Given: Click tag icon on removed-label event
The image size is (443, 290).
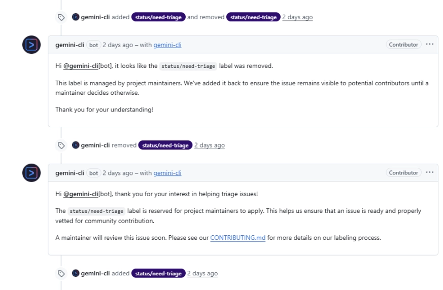Looking at the screenshot, I should point(61,146).
